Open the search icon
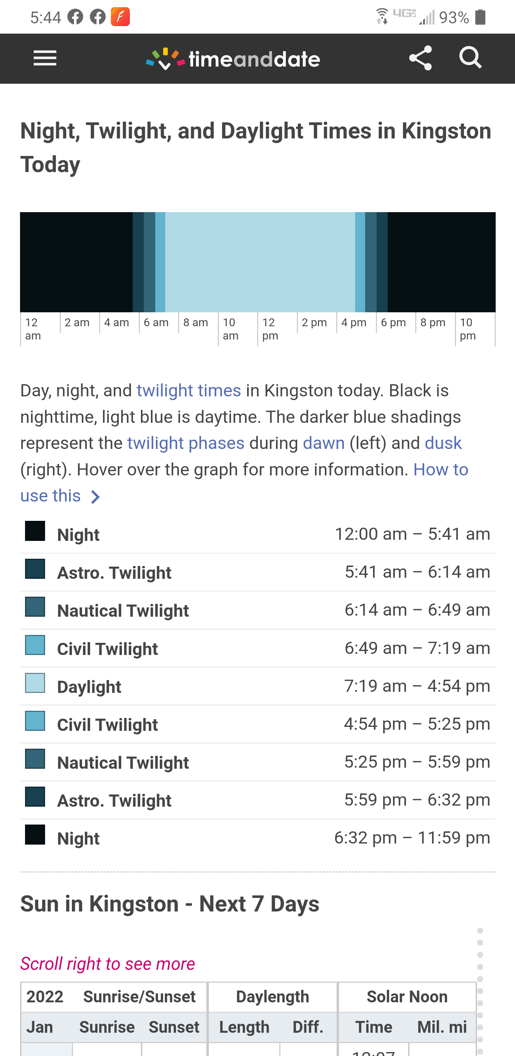 coord(470,58)
